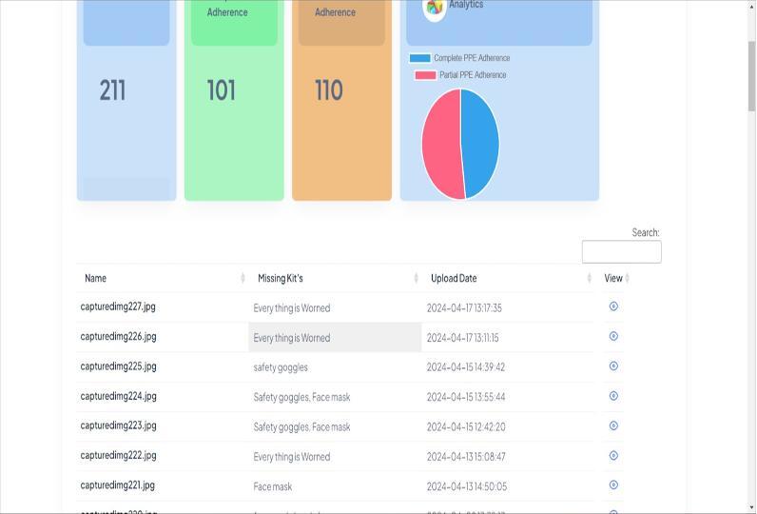
Task: Click inside the Search input field
Action: 621,252
